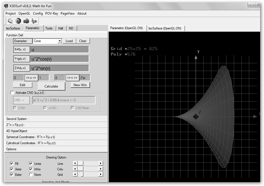Screen dimensions: 264x186
Task: Click the New Win button
Action: tap(80, 85)
